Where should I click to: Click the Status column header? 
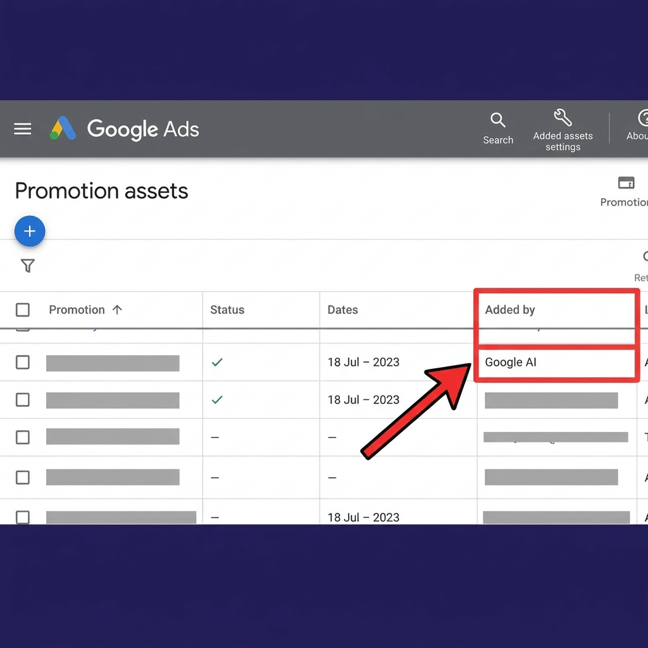(227, 309)
